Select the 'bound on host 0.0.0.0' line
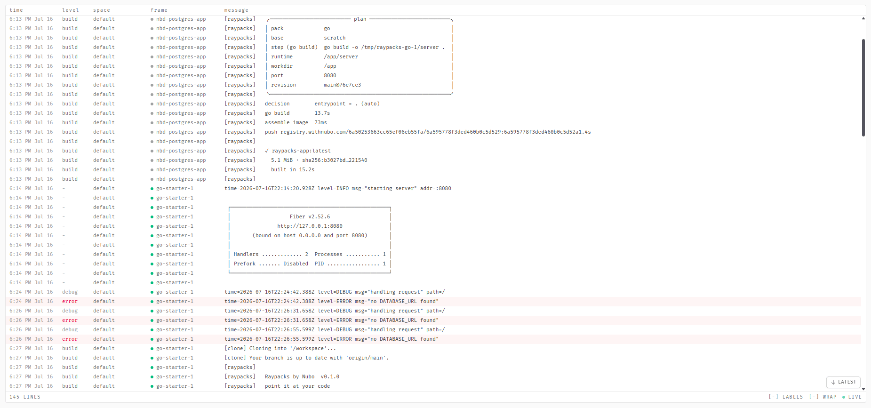The height and width of the screenshot is (408, 871). click(x=433, y=235)
